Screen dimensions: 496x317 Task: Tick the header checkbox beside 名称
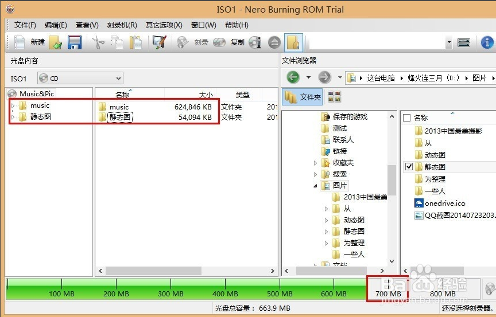(407, 118)
